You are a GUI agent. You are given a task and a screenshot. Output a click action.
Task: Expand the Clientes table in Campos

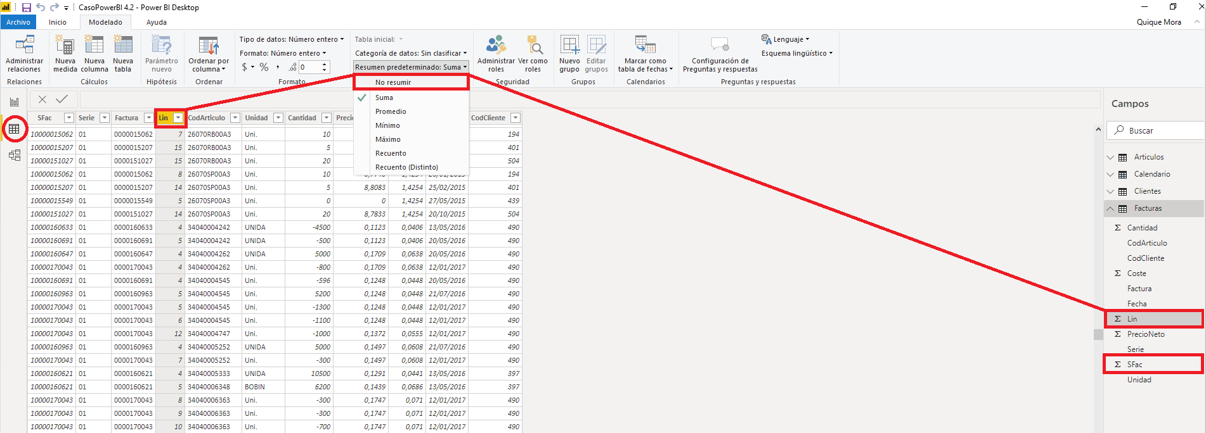pos(1110,191)
